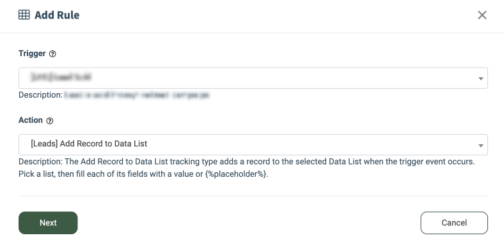Click the table grid icon beside Add Rule
The image size is (504, 247).
tap(24, 15)
